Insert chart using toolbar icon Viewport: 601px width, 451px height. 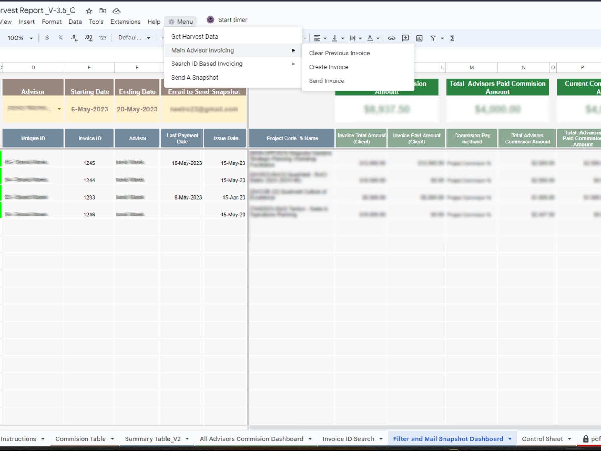coord(419,38)
